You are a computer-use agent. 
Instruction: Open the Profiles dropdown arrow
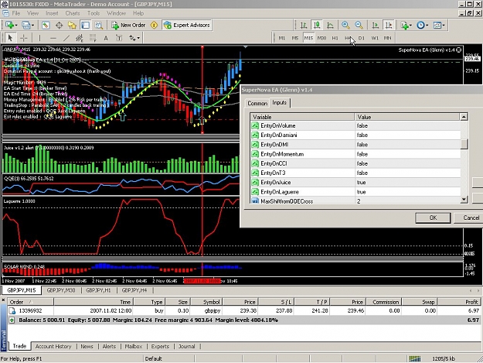(32, 26)
